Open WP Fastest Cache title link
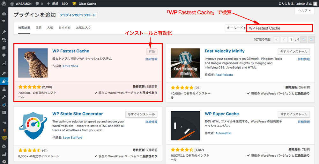Screen dimensions: 319x164 tap(71, 51)
